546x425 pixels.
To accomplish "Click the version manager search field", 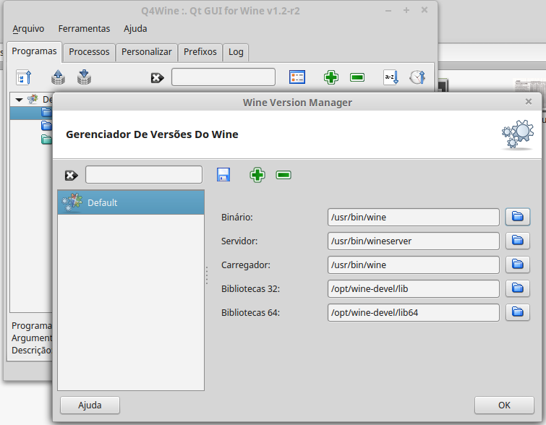I will pos(144,175).
